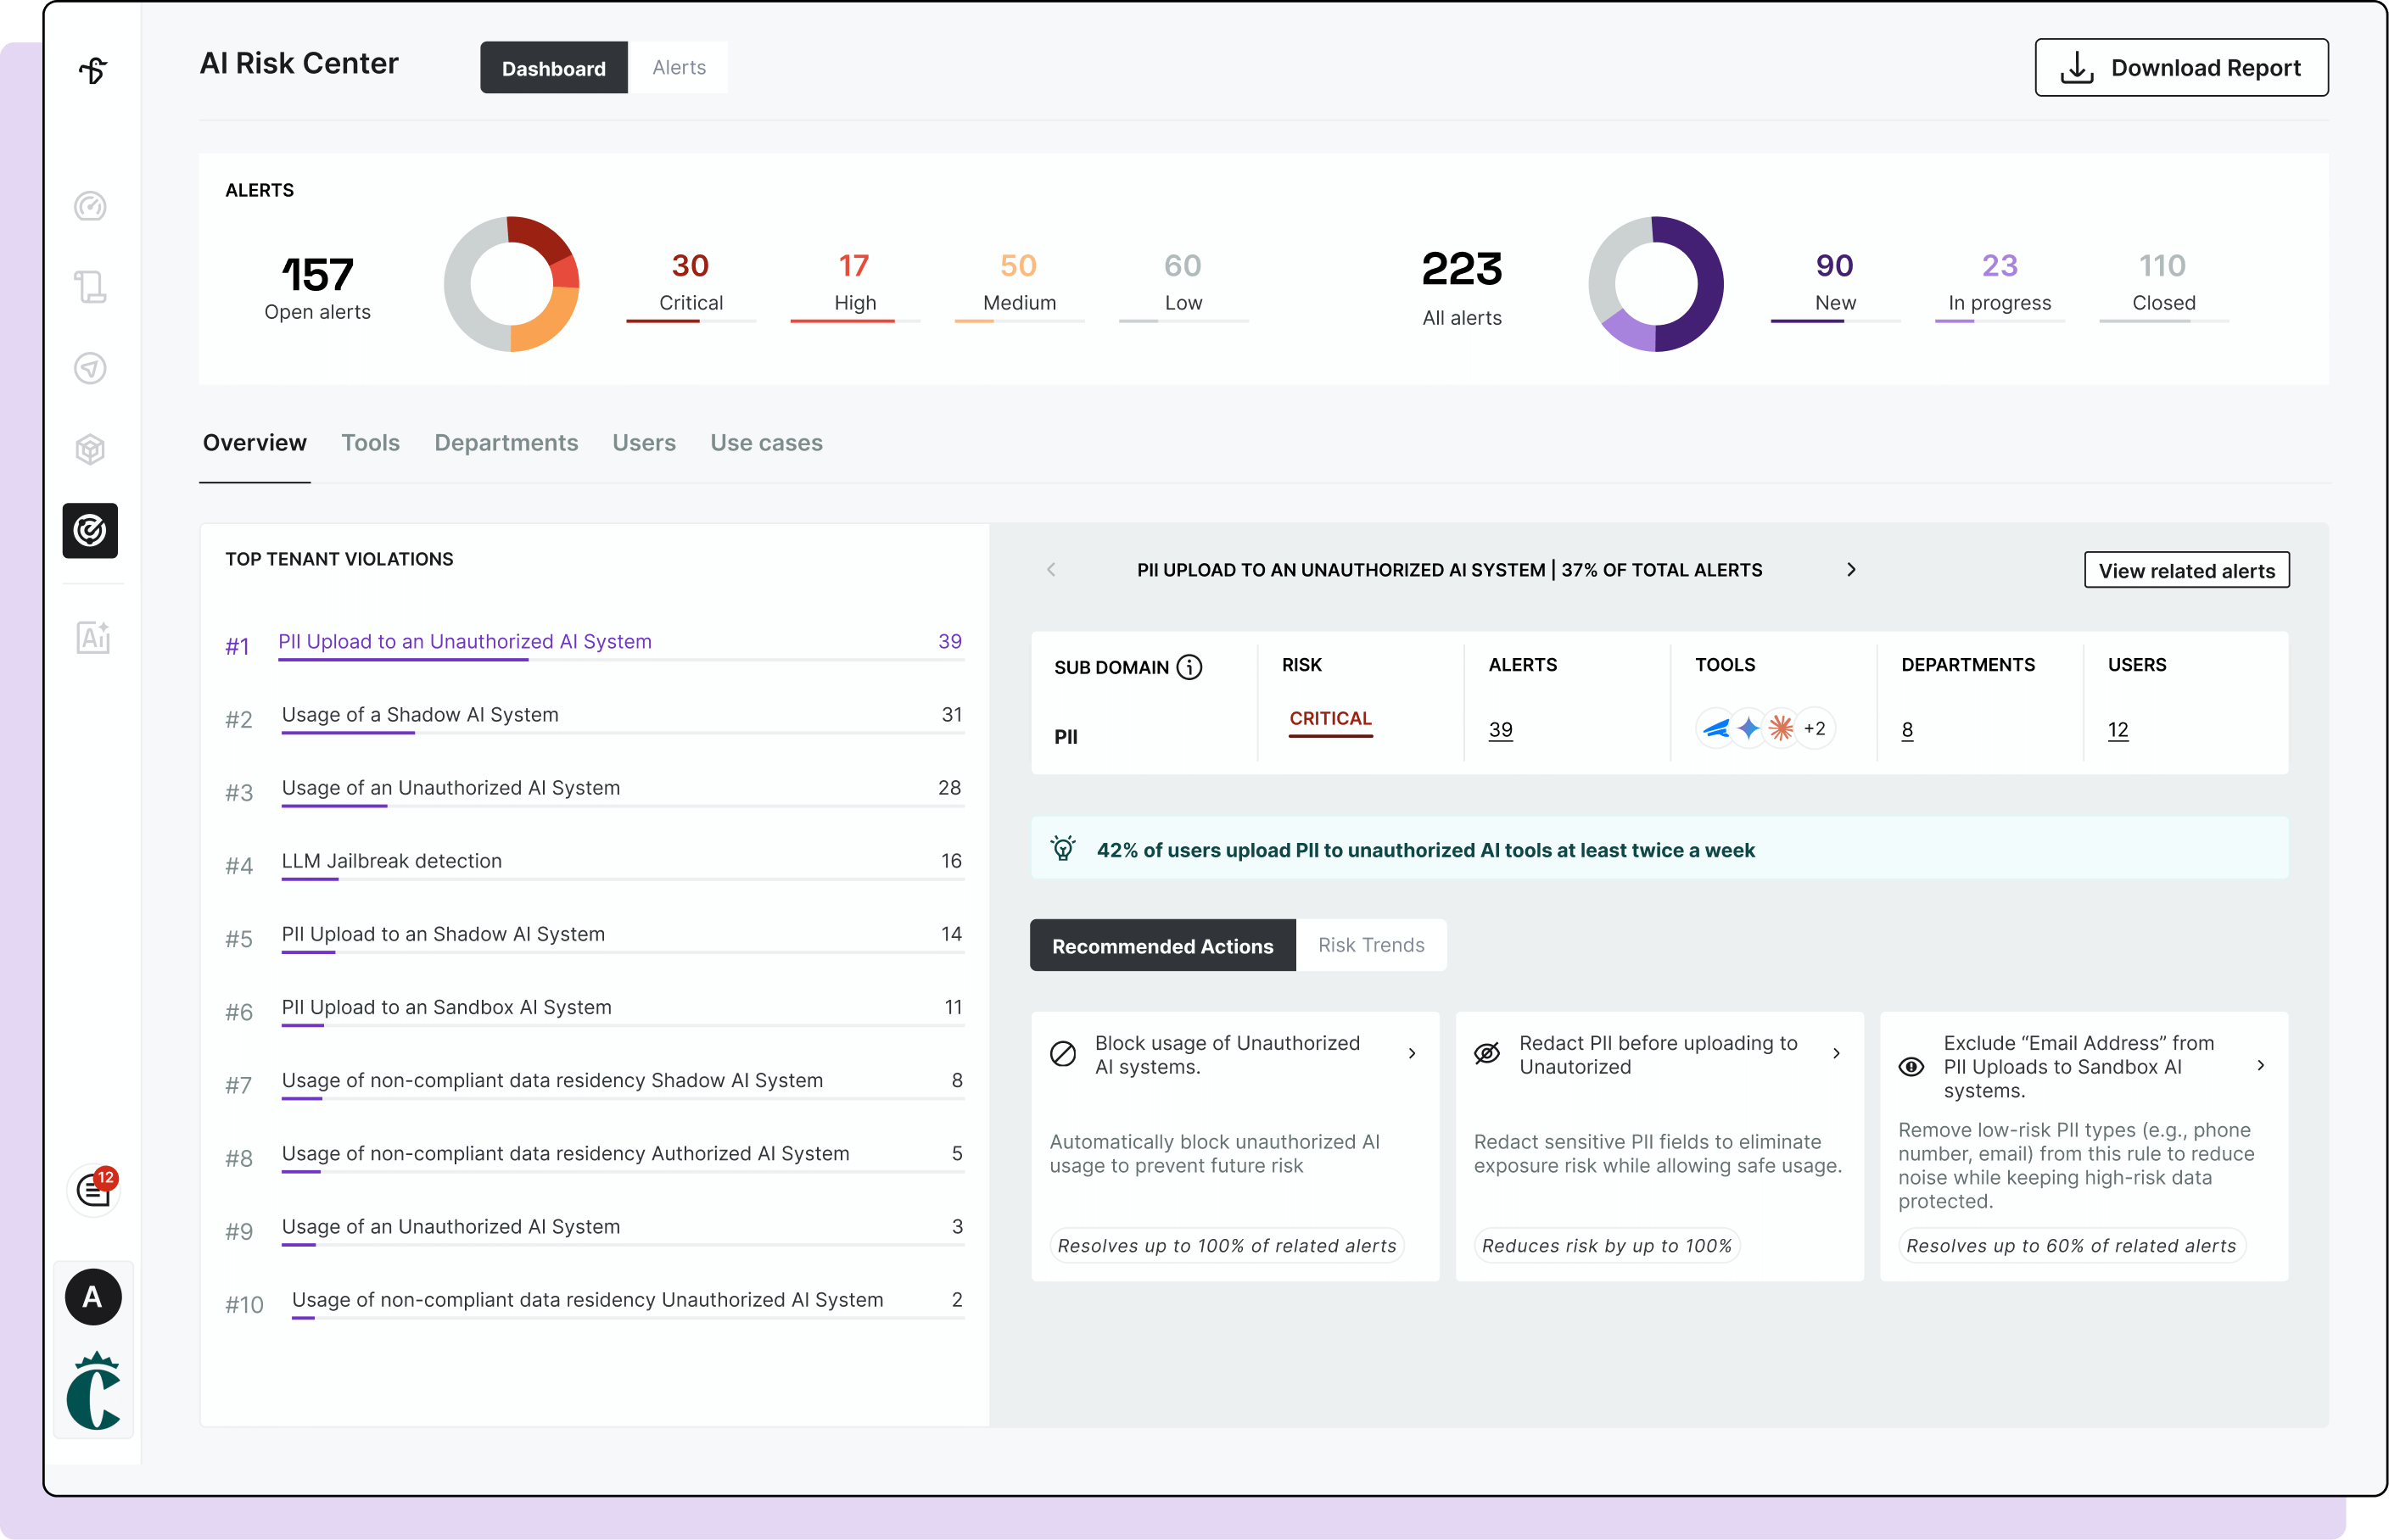Go to next violation with right chevron
The image size is (2389, 1540).
click(1851, 570)
